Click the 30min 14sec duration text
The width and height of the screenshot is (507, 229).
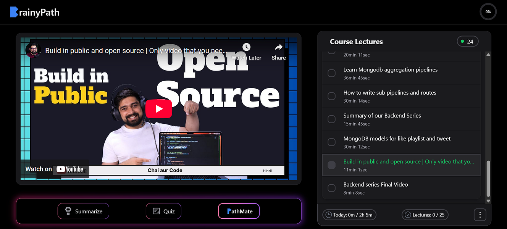pos(356,101)
